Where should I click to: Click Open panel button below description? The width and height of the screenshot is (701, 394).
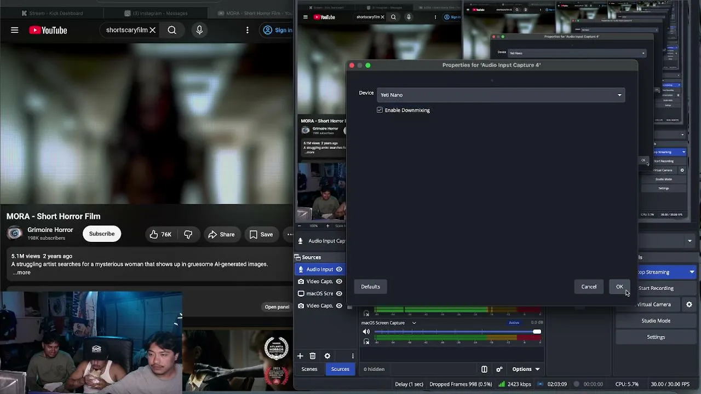pyautogui.click(x=277, y=307)
